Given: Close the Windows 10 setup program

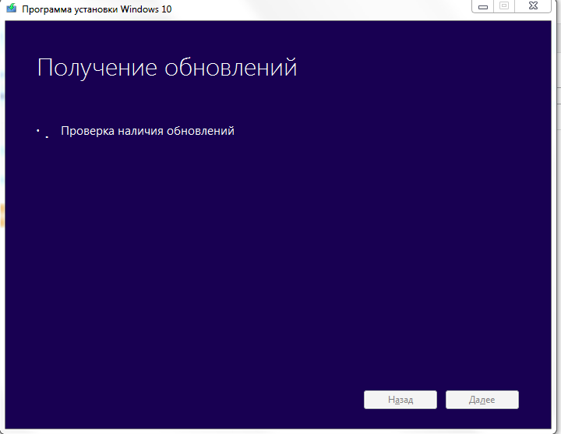Looking at the screenshot, I should coord(533,6).
